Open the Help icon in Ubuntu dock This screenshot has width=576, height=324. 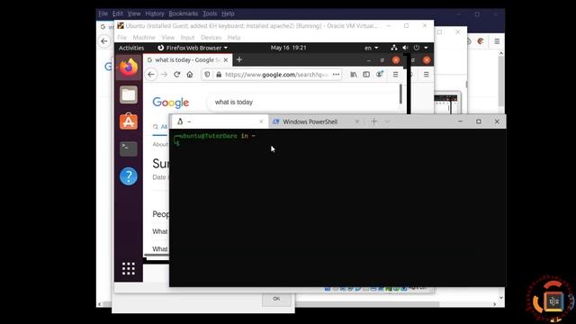coord(128,176)
